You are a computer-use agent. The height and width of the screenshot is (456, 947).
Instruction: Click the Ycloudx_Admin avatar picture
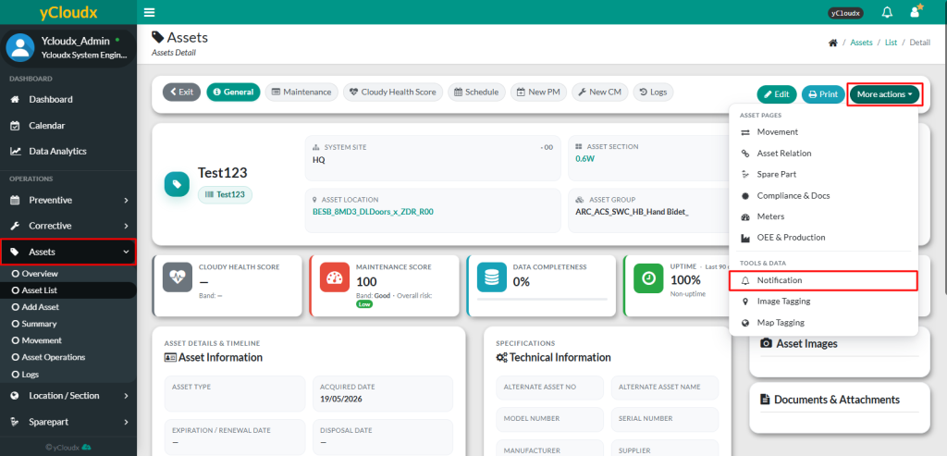point(20,48)
